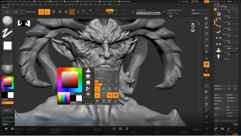Click the dim orange gyro icon in top shelf
Image resolution: width=241 pixels, height=136 pixels.
(72, 12)
